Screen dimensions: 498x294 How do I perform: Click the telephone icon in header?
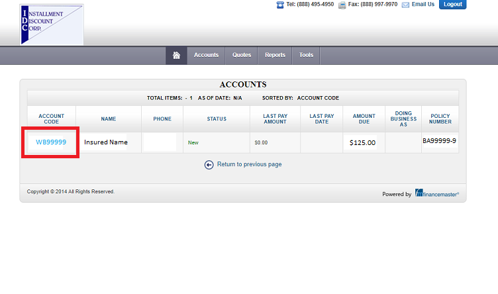[x=280, y=5]
